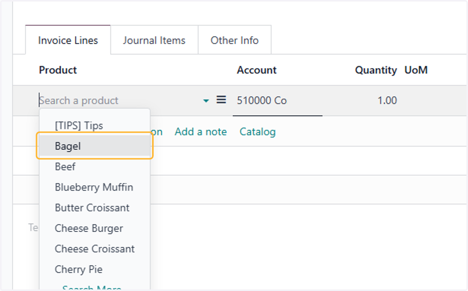Choose Butter Croissant product

point(95,208)
